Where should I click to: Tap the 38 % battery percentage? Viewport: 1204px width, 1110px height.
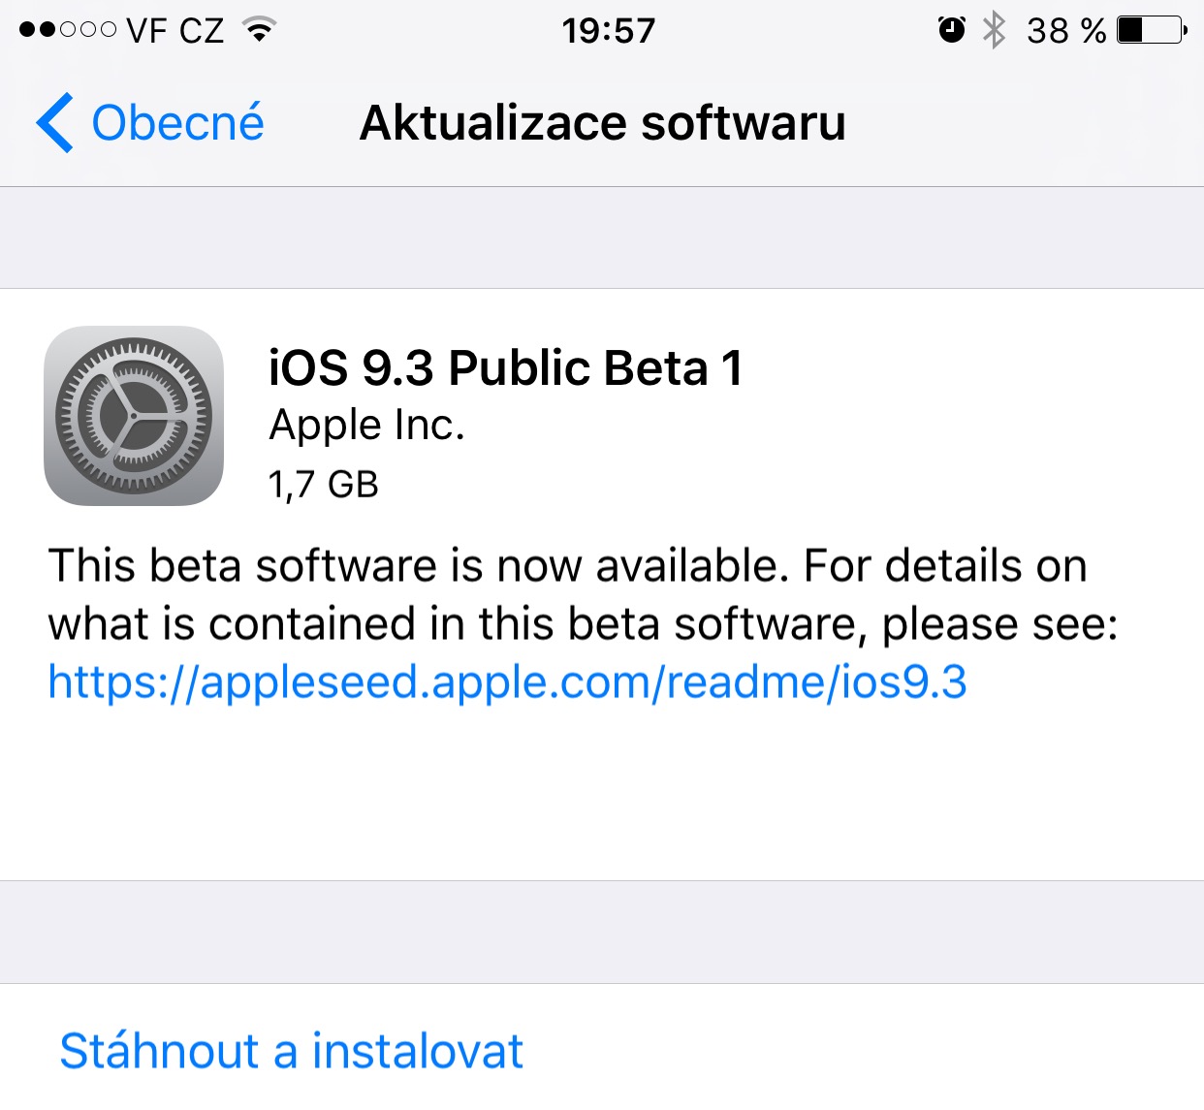pyautogui.click(x=1065, y=30)
